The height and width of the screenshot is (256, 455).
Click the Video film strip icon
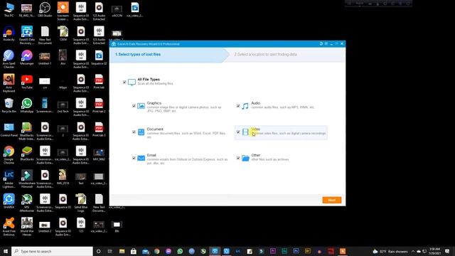tap(245, 132)
